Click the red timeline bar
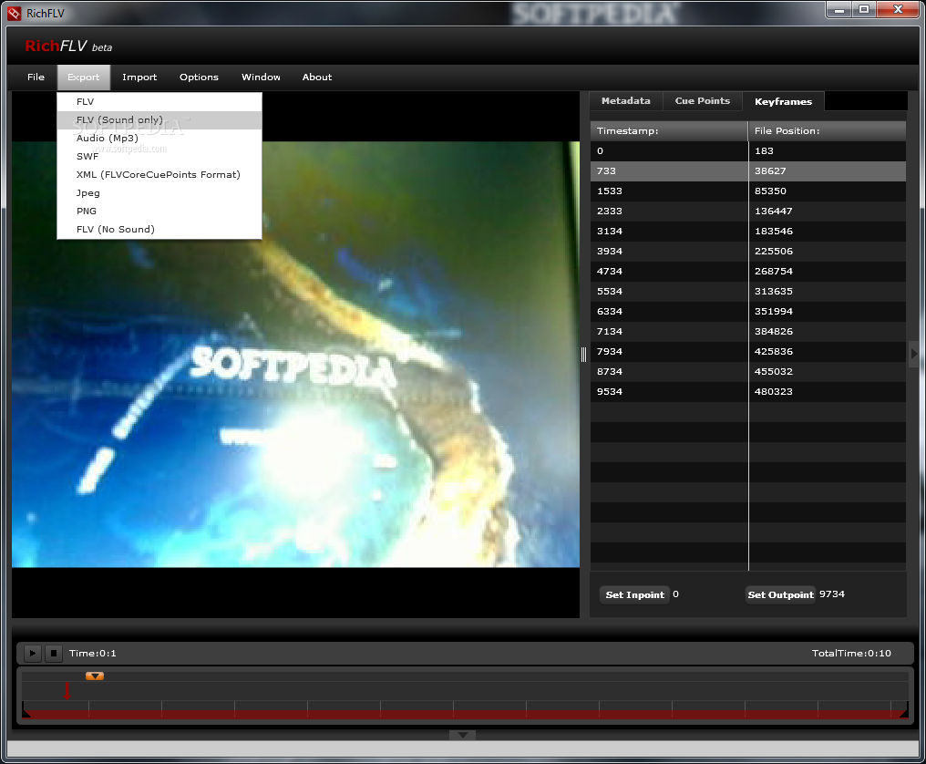Screen dimensions: 926x764 click(x=465, y=715)
